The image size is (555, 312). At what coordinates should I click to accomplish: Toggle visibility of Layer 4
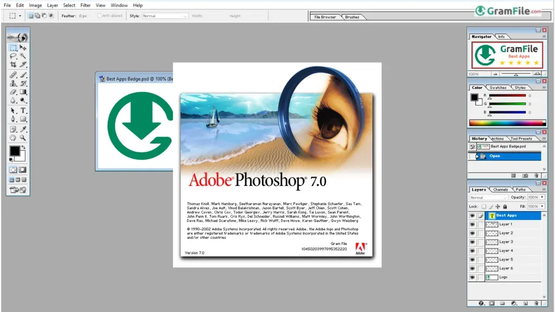pyautogui.click(x=472, y=251)
